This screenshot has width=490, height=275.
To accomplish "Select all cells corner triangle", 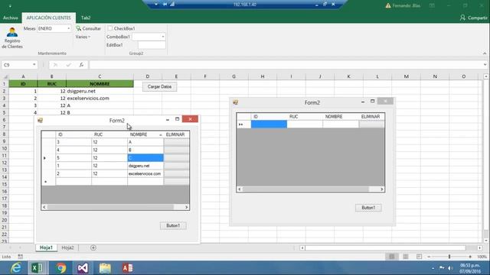I will pyautogui.click(x=5, y=76).
